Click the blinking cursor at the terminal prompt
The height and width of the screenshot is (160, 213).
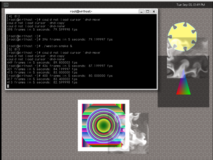tap(8, 86)
